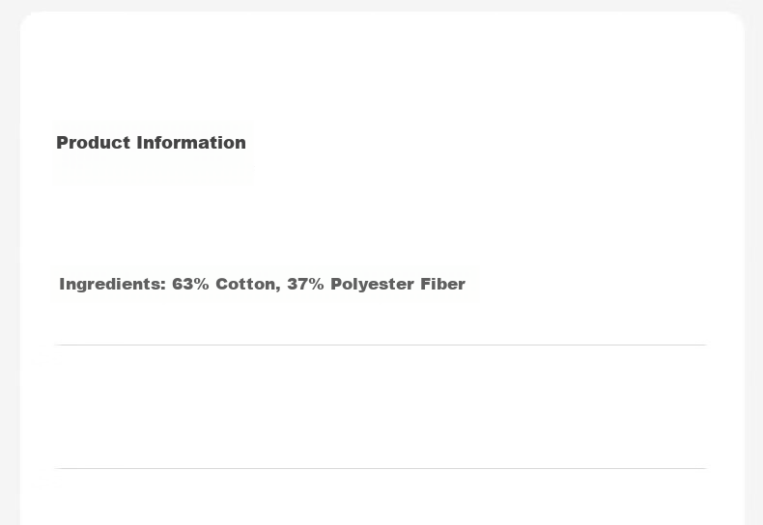Click the 37% value
Screen dimensions: 763x525
point(305,284)
